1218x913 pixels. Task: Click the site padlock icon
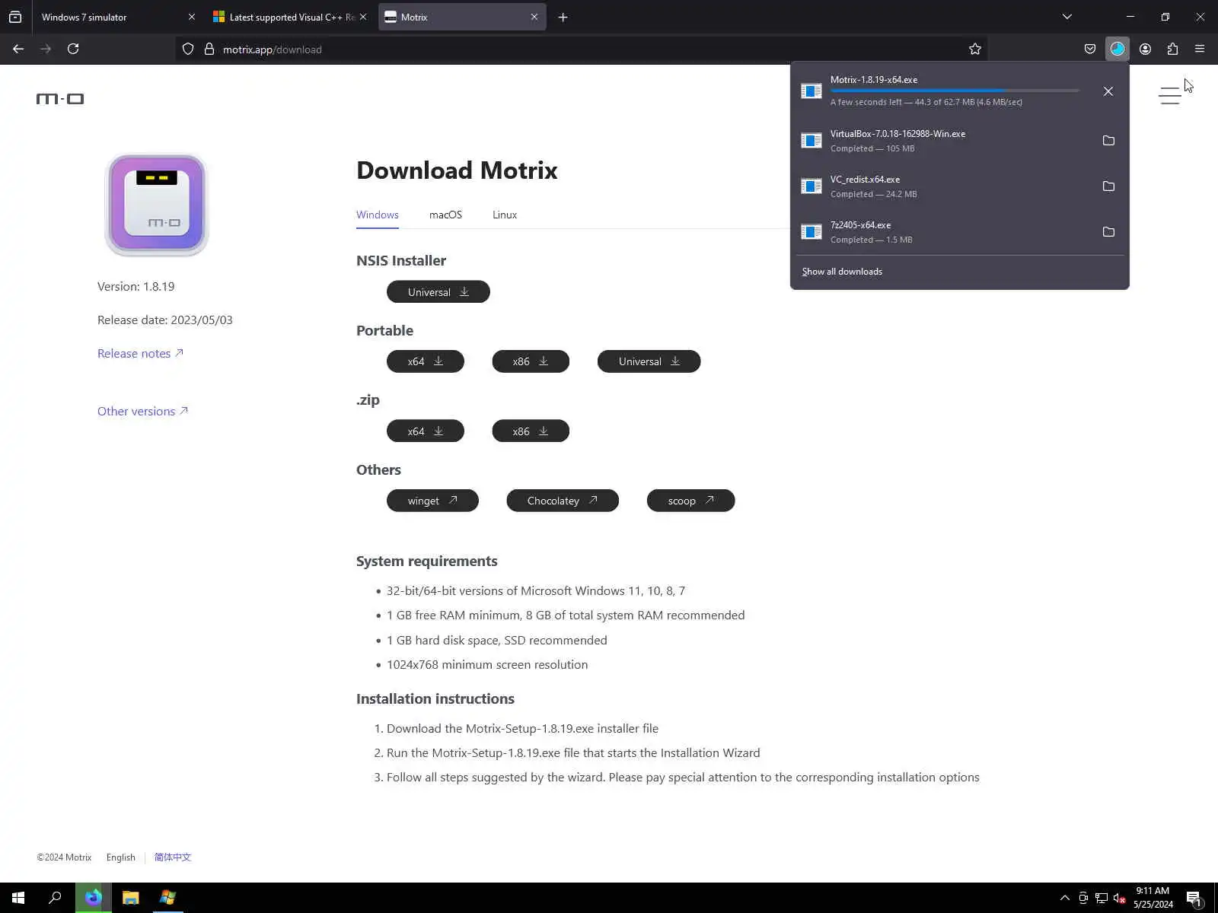click(x=209, y=49)
